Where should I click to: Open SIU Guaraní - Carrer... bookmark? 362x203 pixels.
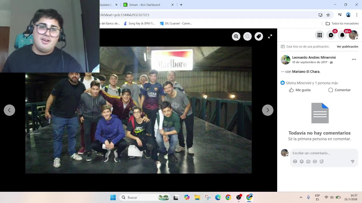pyautogui.click(x=176, y=23)
